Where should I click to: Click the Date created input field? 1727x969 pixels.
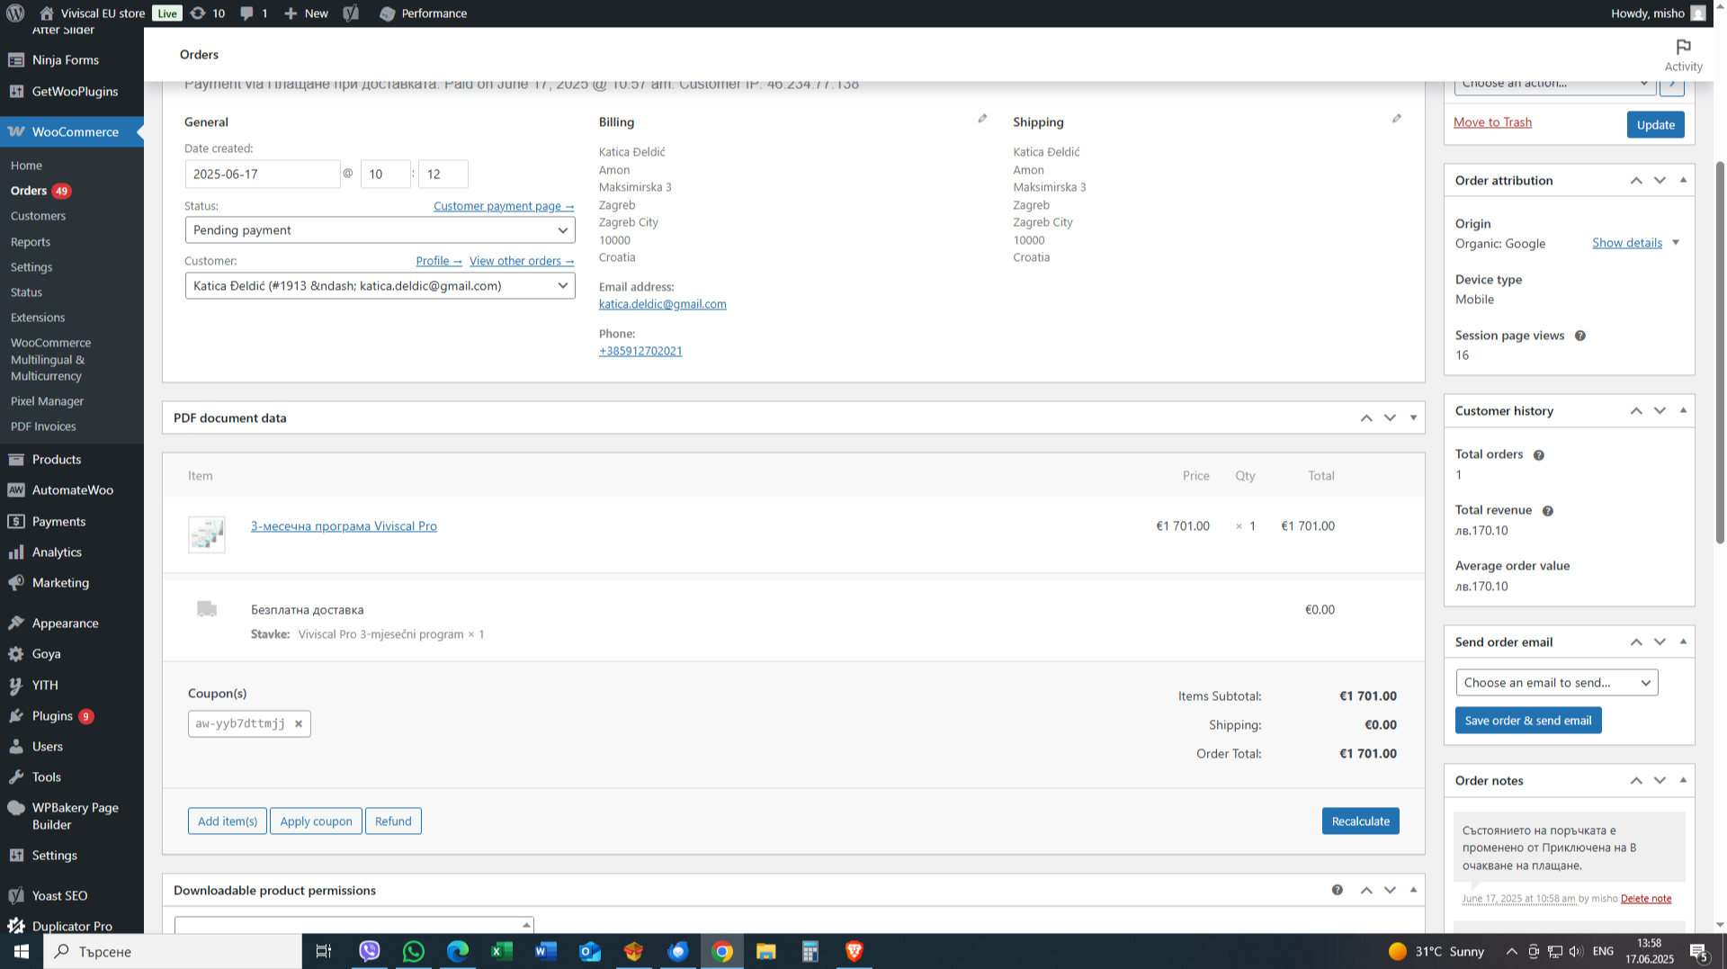coord(262,174)
